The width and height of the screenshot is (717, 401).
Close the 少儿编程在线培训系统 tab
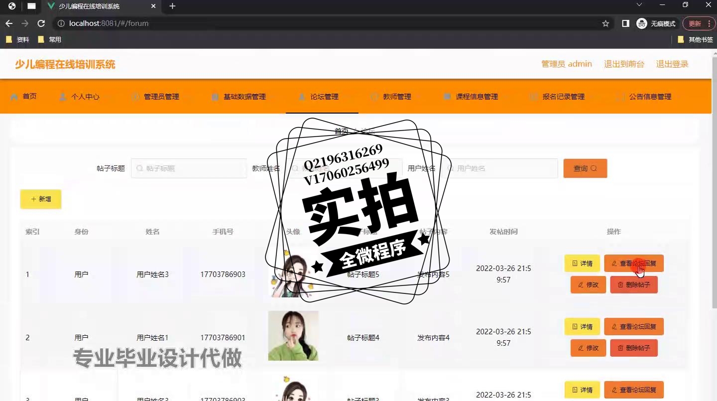click(153, 6)
